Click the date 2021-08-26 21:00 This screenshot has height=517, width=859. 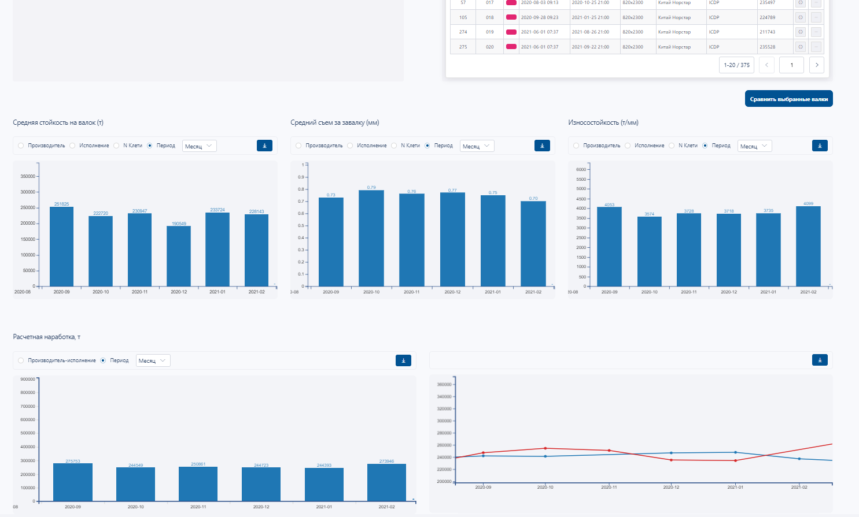point(591,32)
